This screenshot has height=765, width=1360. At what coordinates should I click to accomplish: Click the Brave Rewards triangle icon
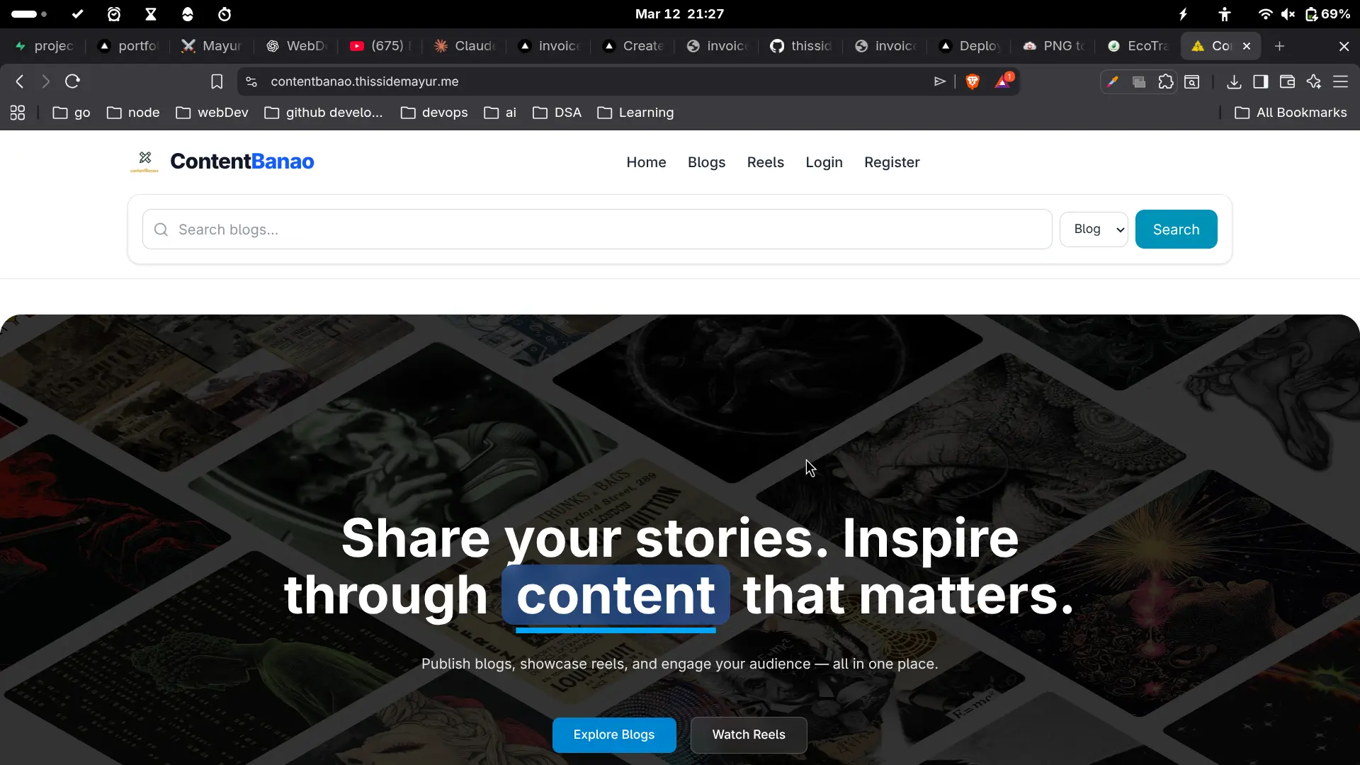point(1004,81)
